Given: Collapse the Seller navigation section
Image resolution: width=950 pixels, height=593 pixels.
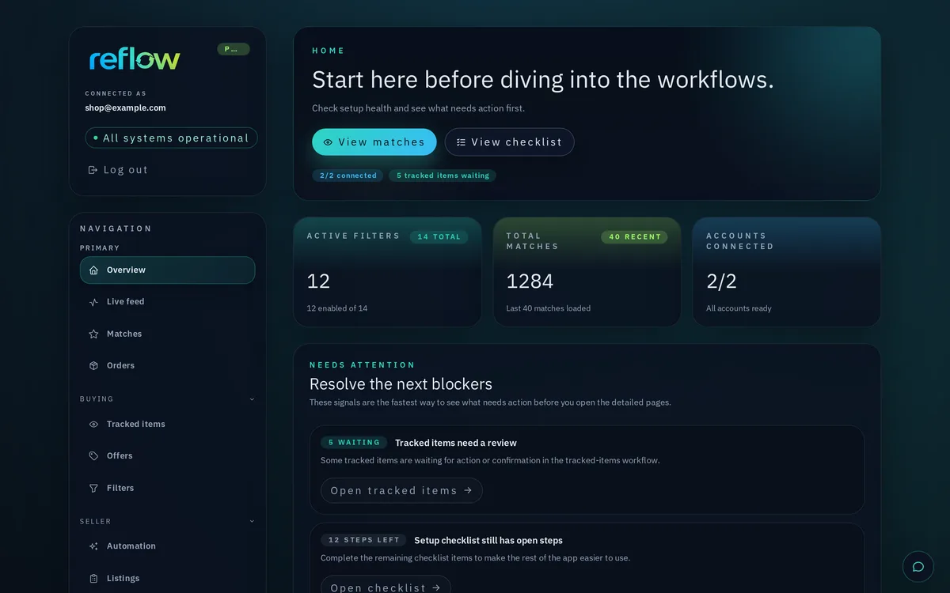Looking at the screenshot, I should (252, 522).
